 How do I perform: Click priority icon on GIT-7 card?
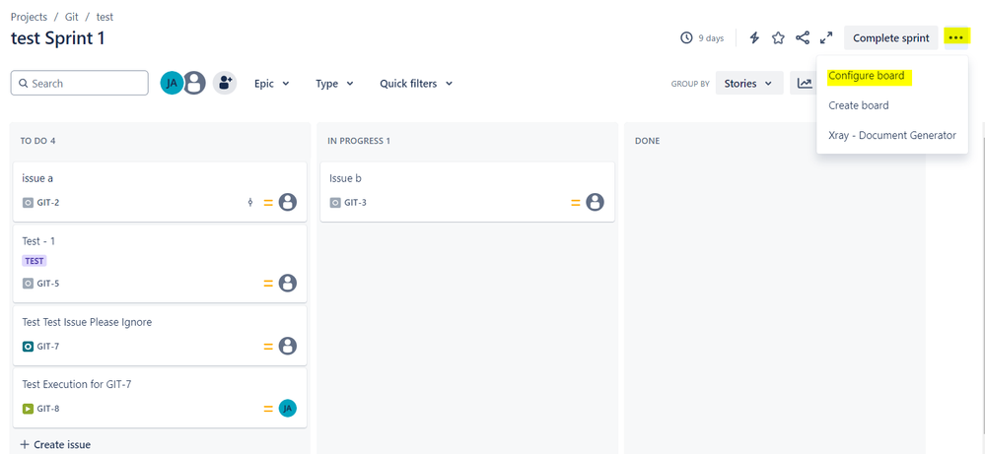point(268,346)
